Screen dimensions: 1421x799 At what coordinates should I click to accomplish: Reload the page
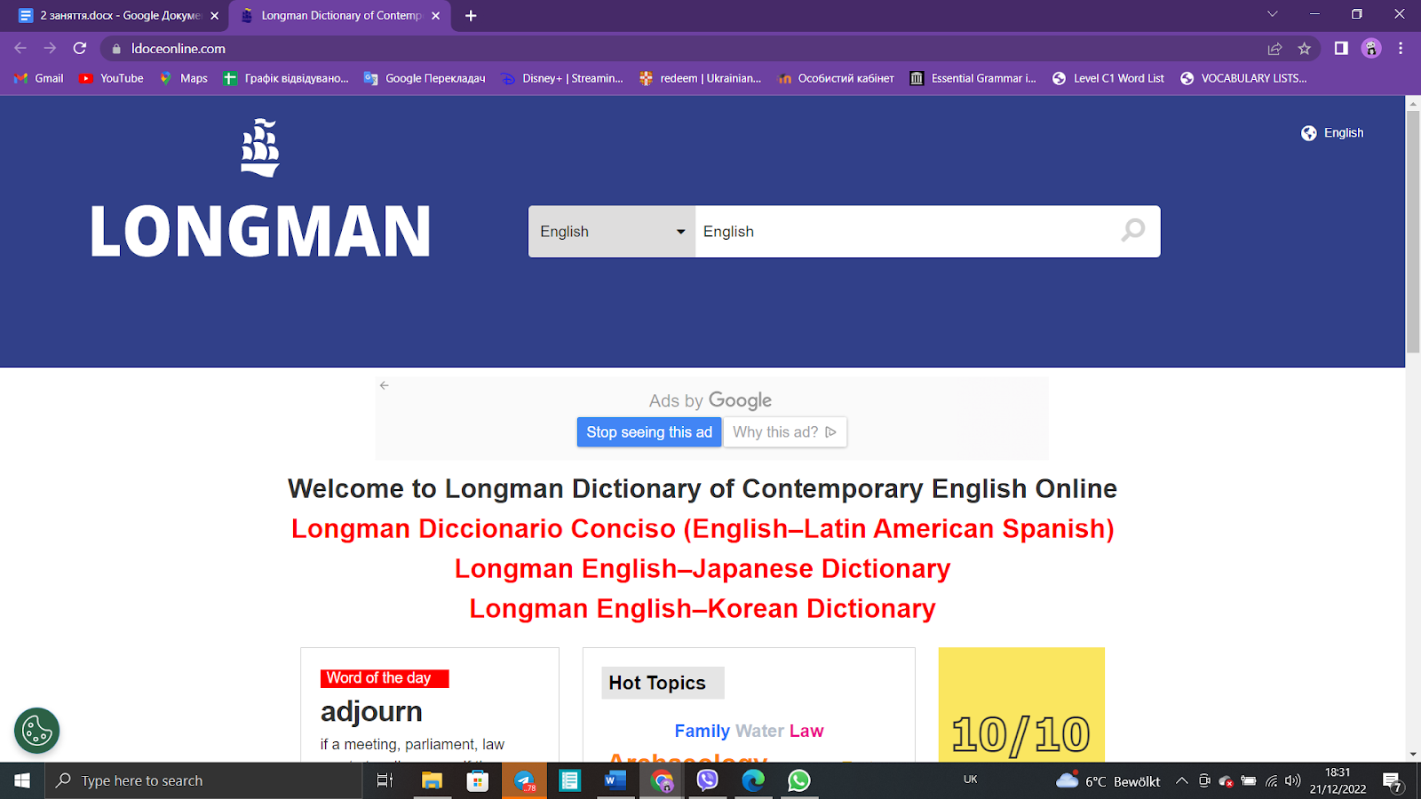click(80, 48)
